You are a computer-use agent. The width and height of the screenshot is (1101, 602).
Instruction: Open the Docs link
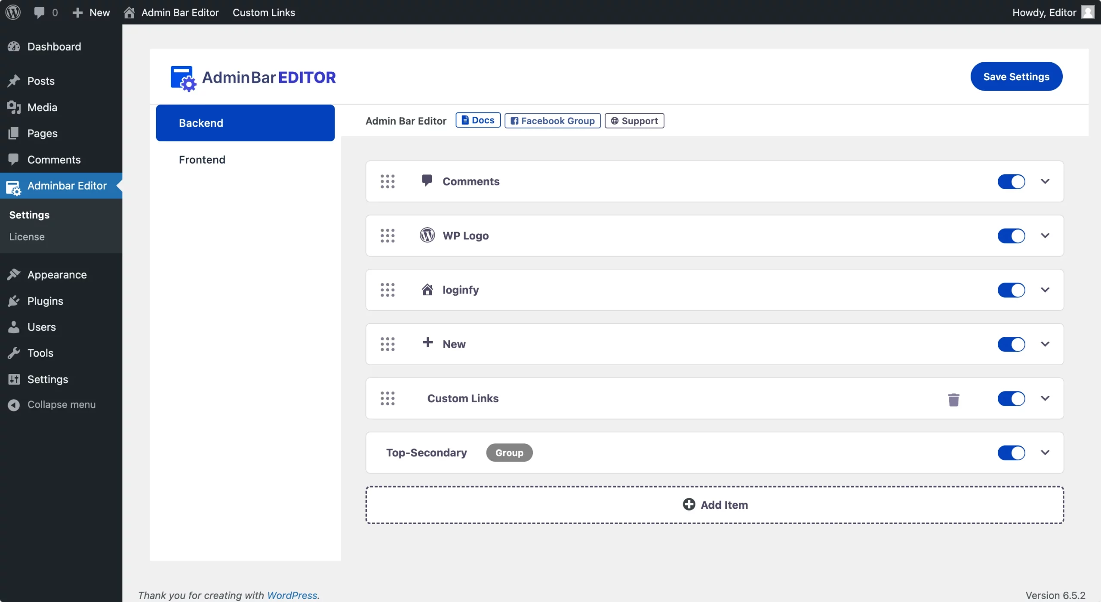pyautogui.click(x=478, y=120)
